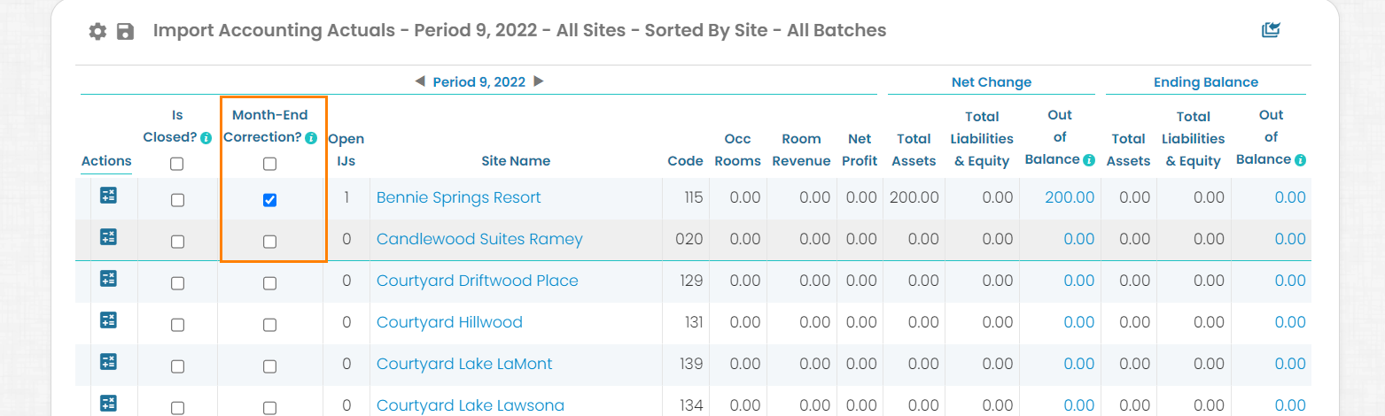Go to previous period with left arrow
This screenshot has height=416, width=1385.
pyautogui.click(x=420, y=81)
